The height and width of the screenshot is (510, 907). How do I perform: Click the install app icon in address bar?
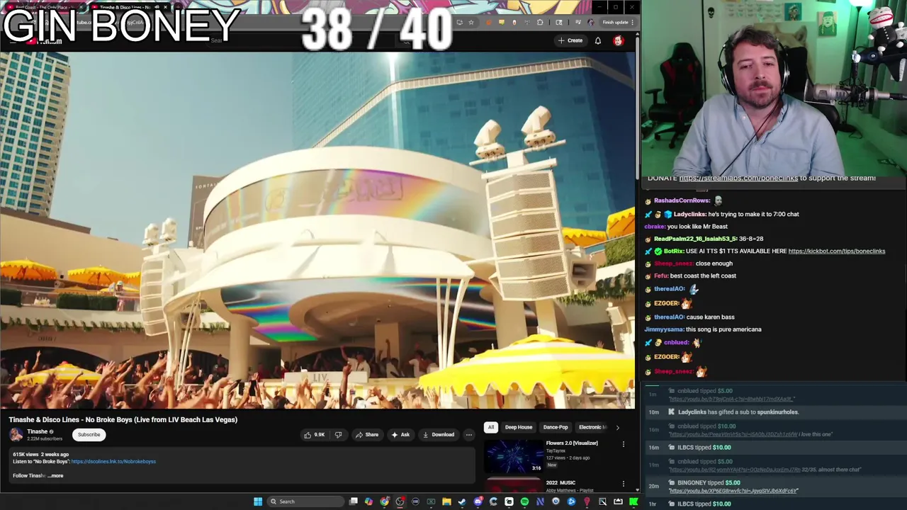(459, 22)
